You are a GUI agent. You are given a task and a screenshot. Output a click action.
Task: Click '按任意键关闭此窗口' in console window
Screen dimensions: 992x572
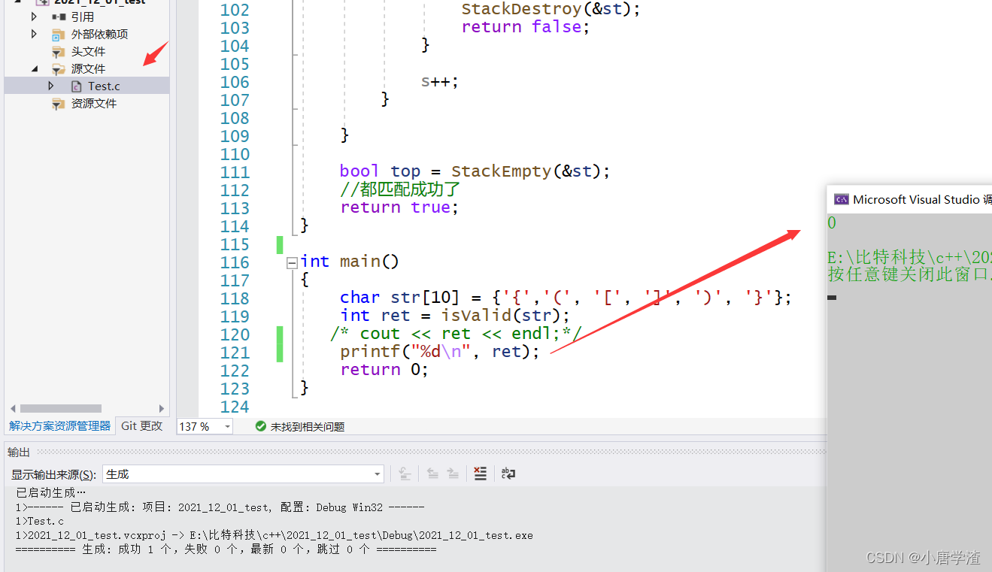(909, 274)
